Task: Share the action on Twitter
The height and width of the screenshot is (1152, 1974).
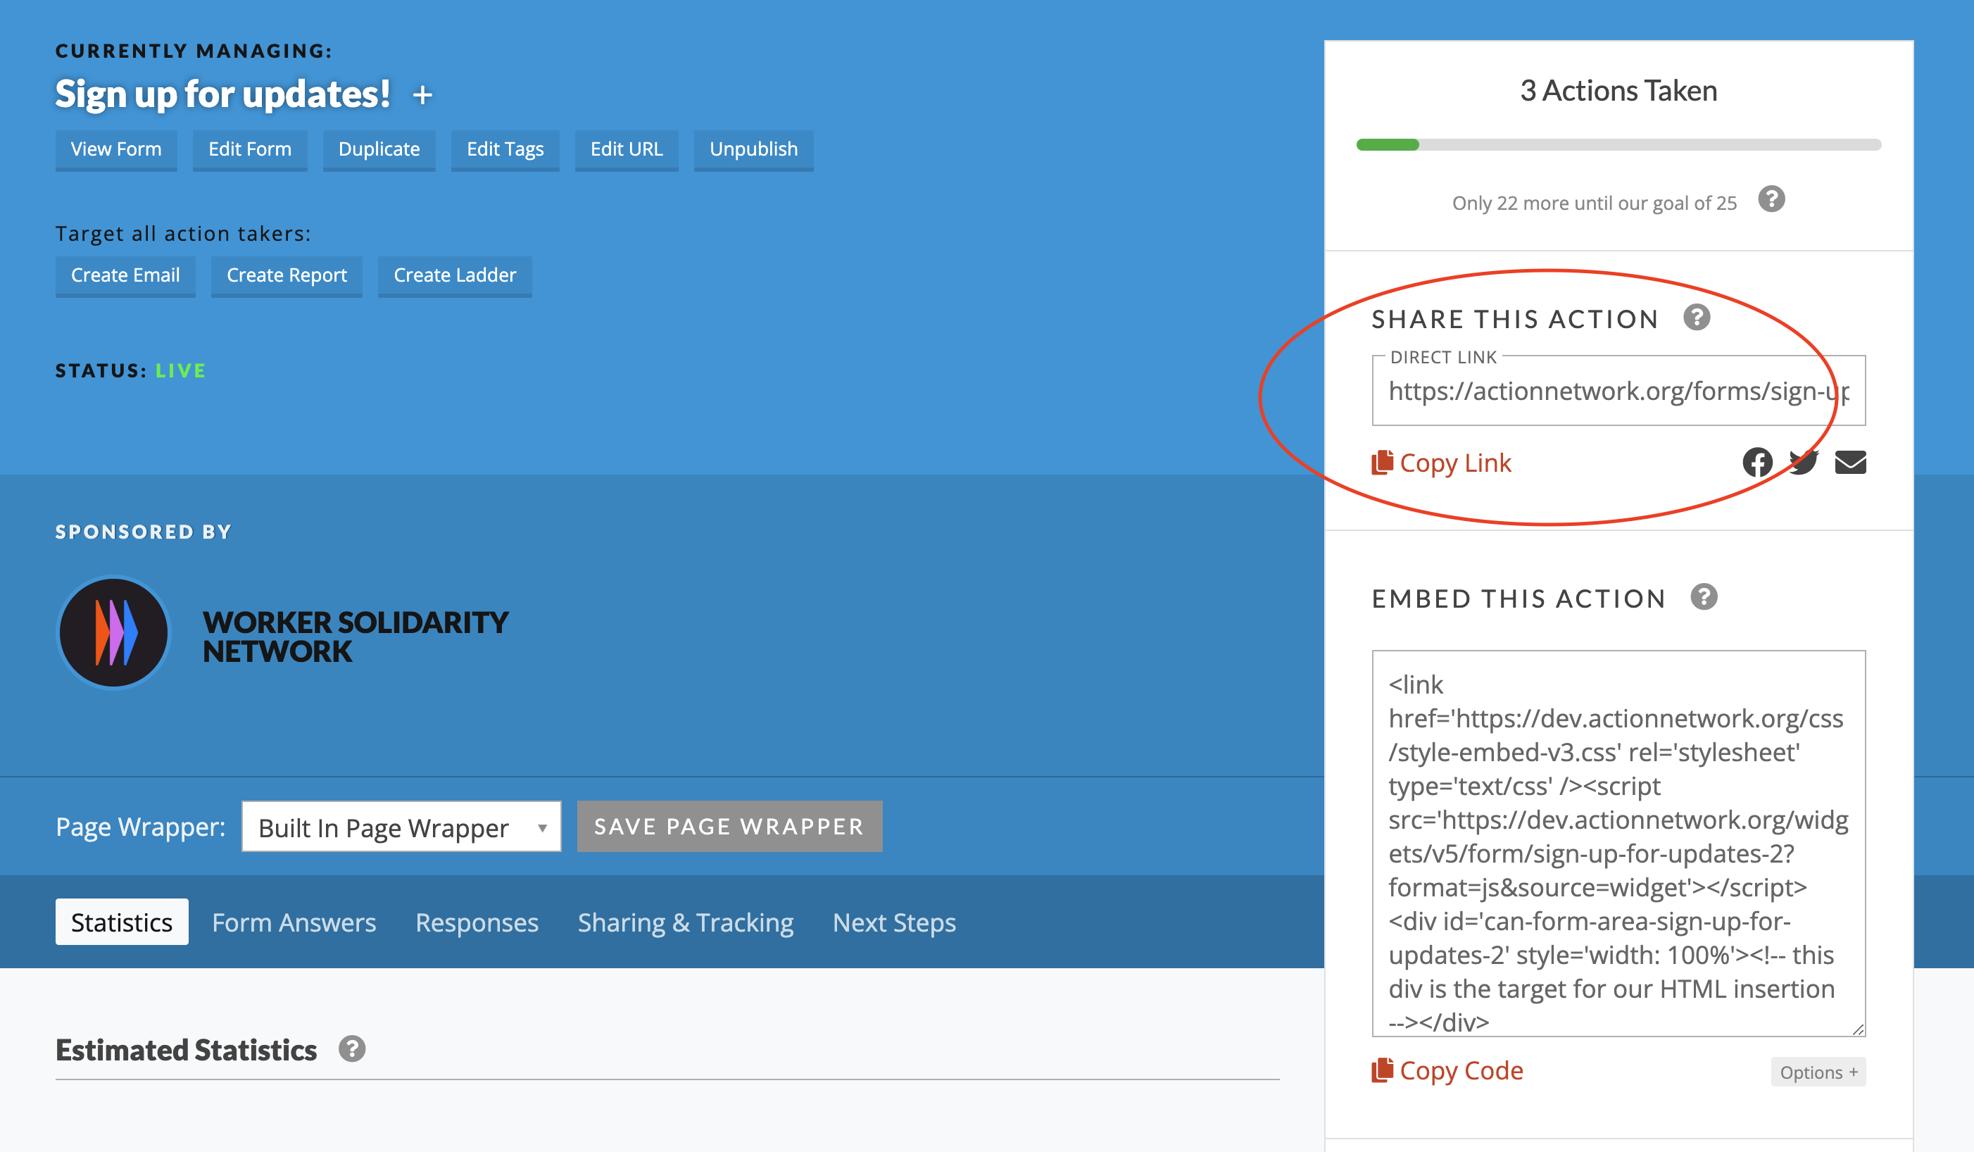Action: pos(1803,463)
